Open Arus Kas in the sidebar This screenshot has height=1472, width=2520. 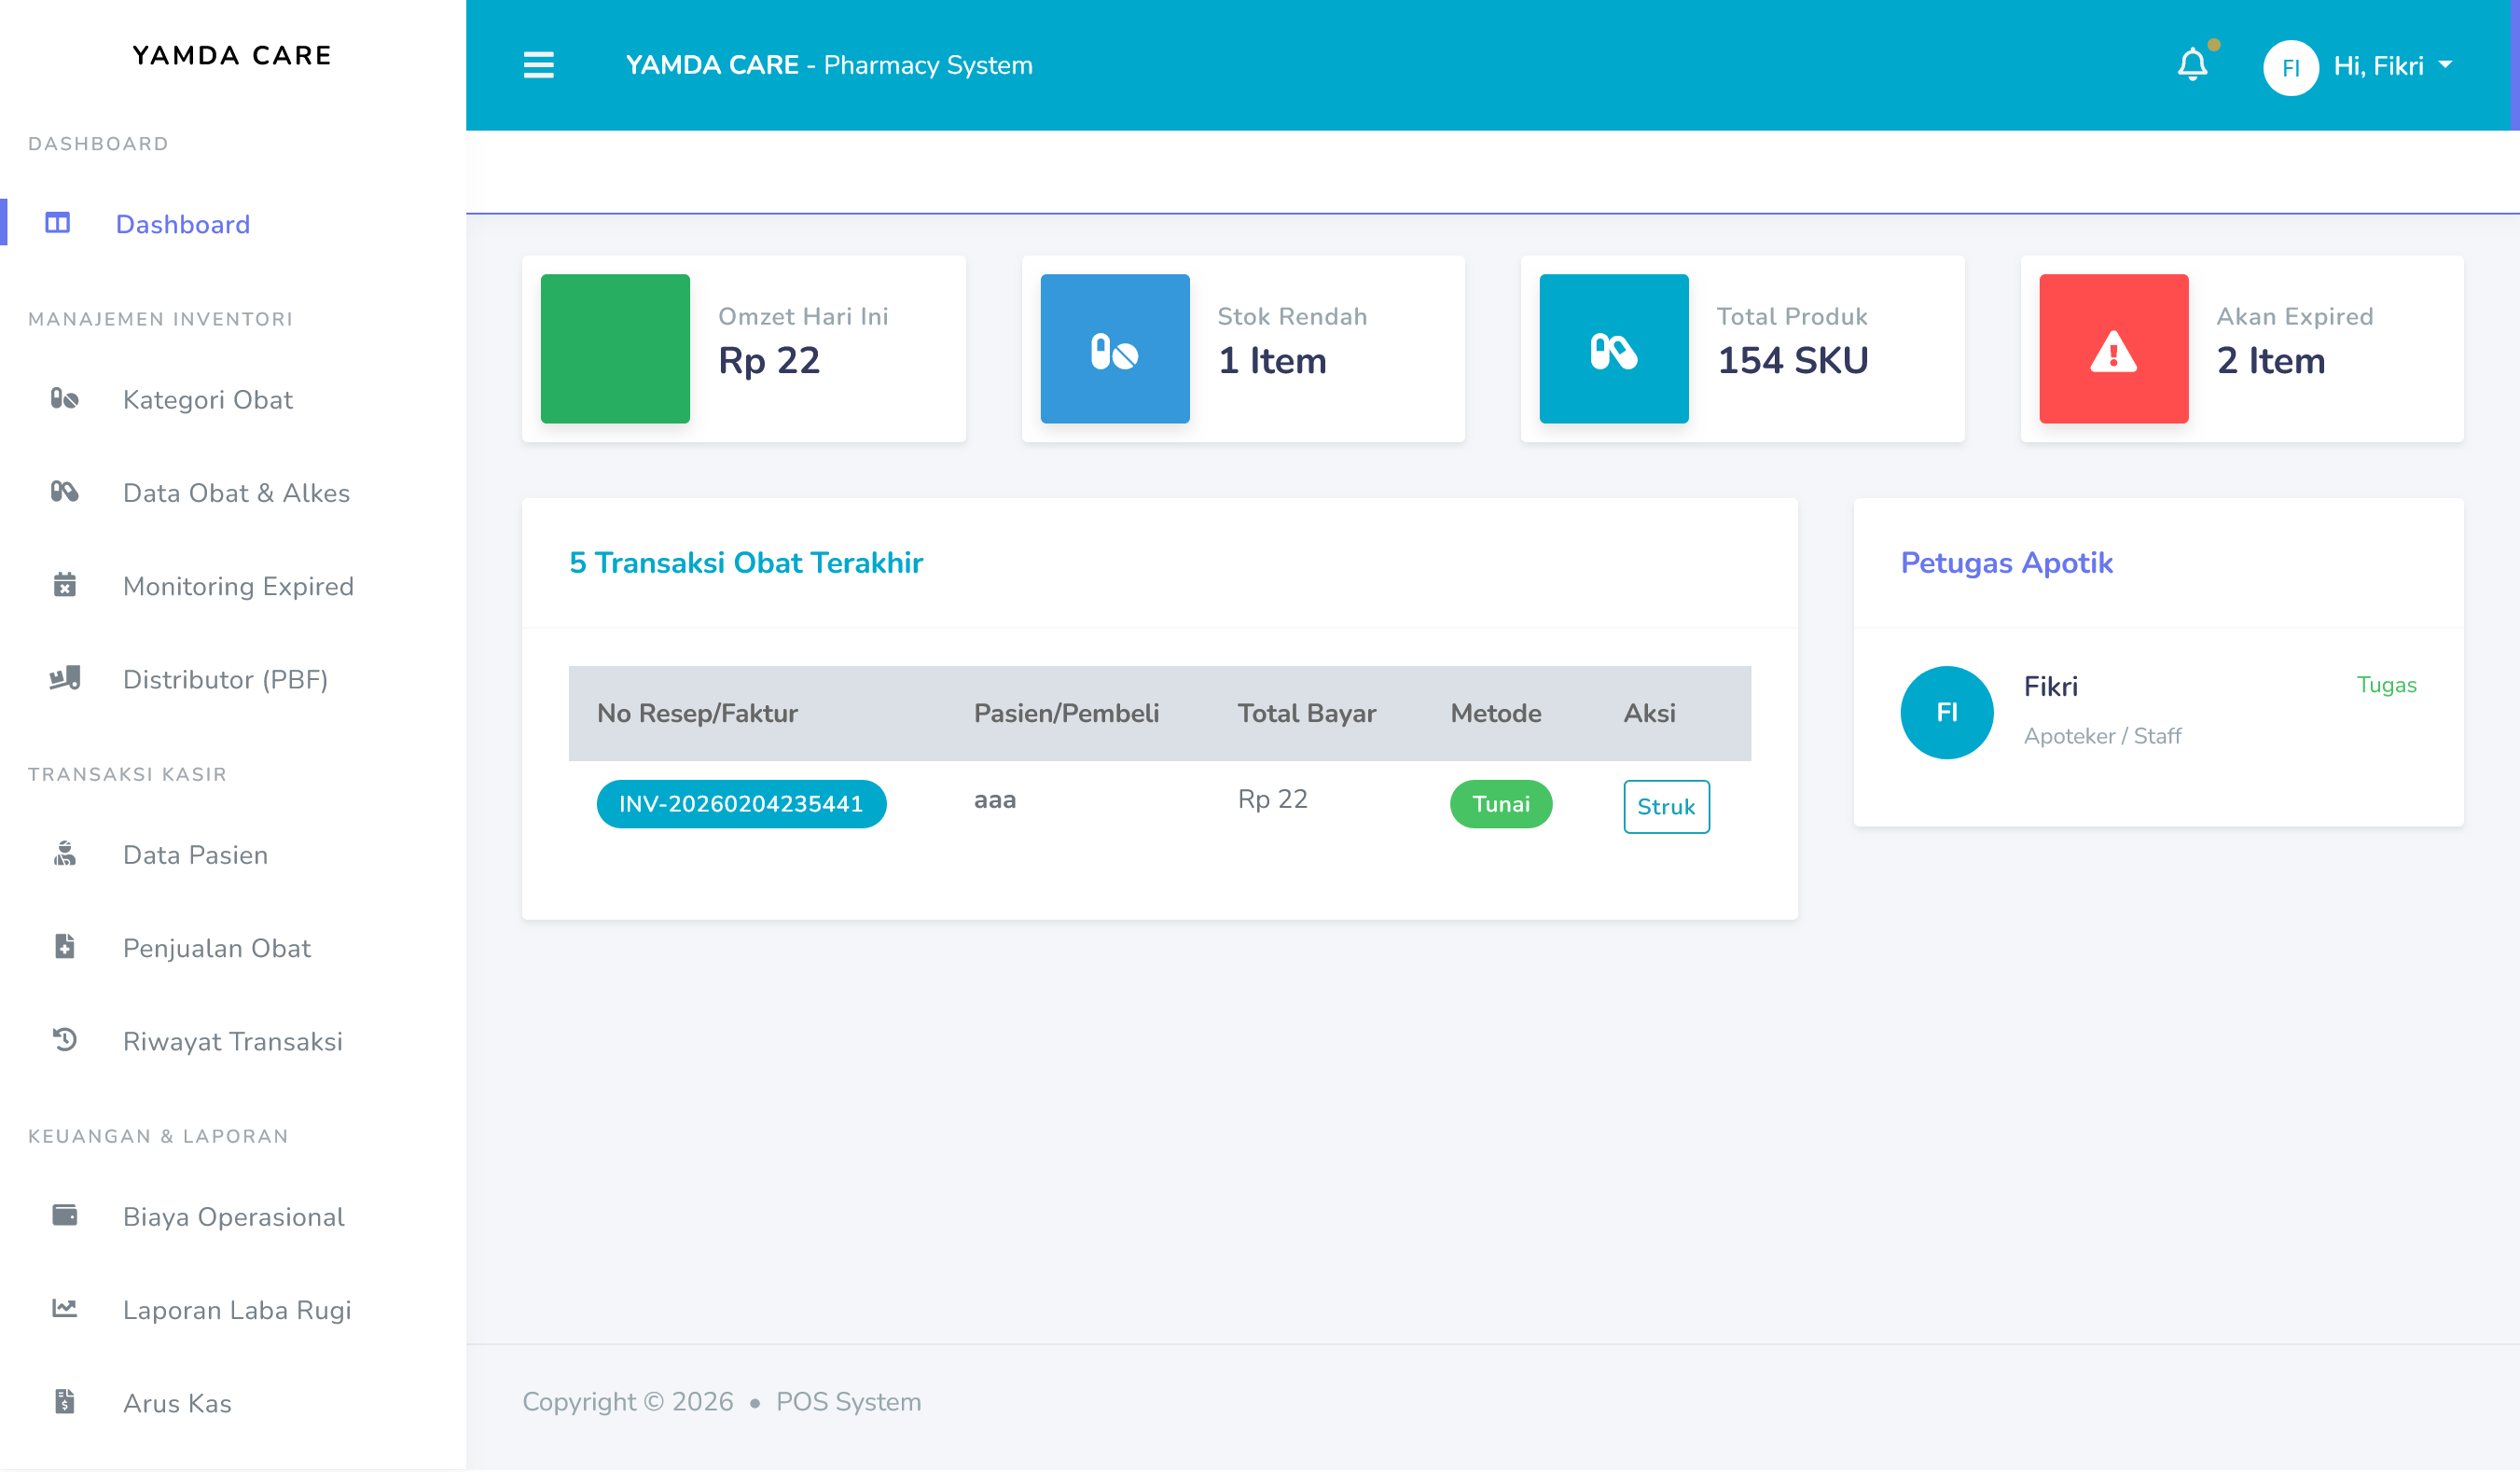pos(177,1402)
